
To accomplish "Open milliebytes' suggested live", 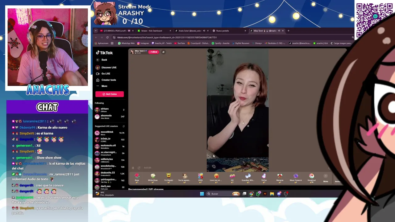I will pos(110,160).
